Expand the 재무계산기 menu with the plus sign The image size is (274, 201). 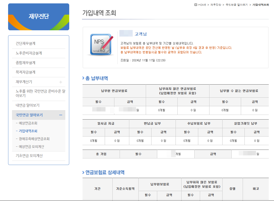[61, 82]
